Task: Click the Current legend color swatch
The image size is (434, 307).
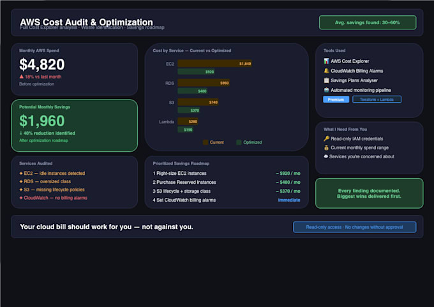Action: pyautogui.click(x=206, y=142)
